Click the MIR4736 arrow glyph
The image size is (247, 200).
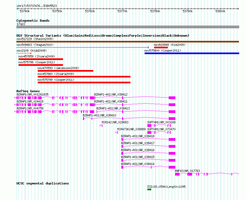(x=117, y=132)
